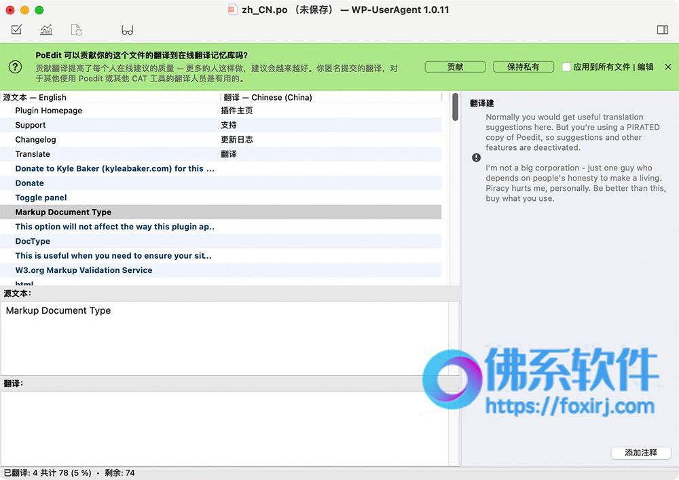The height and width of the screenshot is (480, 679).
Task: Click the string list vertical scrollbar thumb
Action: [455, 107]
